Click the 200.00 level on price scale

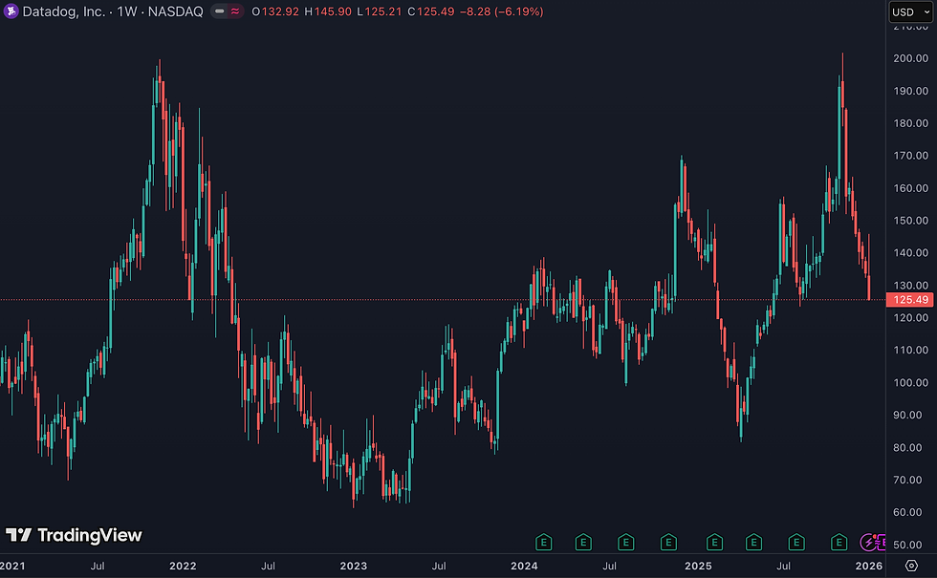[910, 58]
